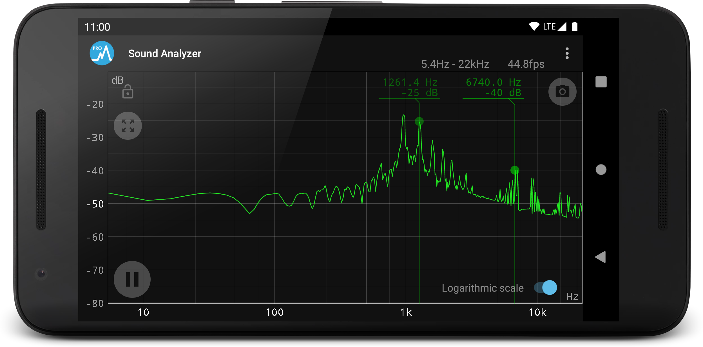Tap the fullscreen expand arrows button

point(128,126)
